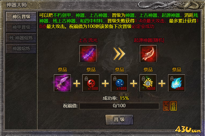Switch to 神甲晋级 tab

[21, 27]
